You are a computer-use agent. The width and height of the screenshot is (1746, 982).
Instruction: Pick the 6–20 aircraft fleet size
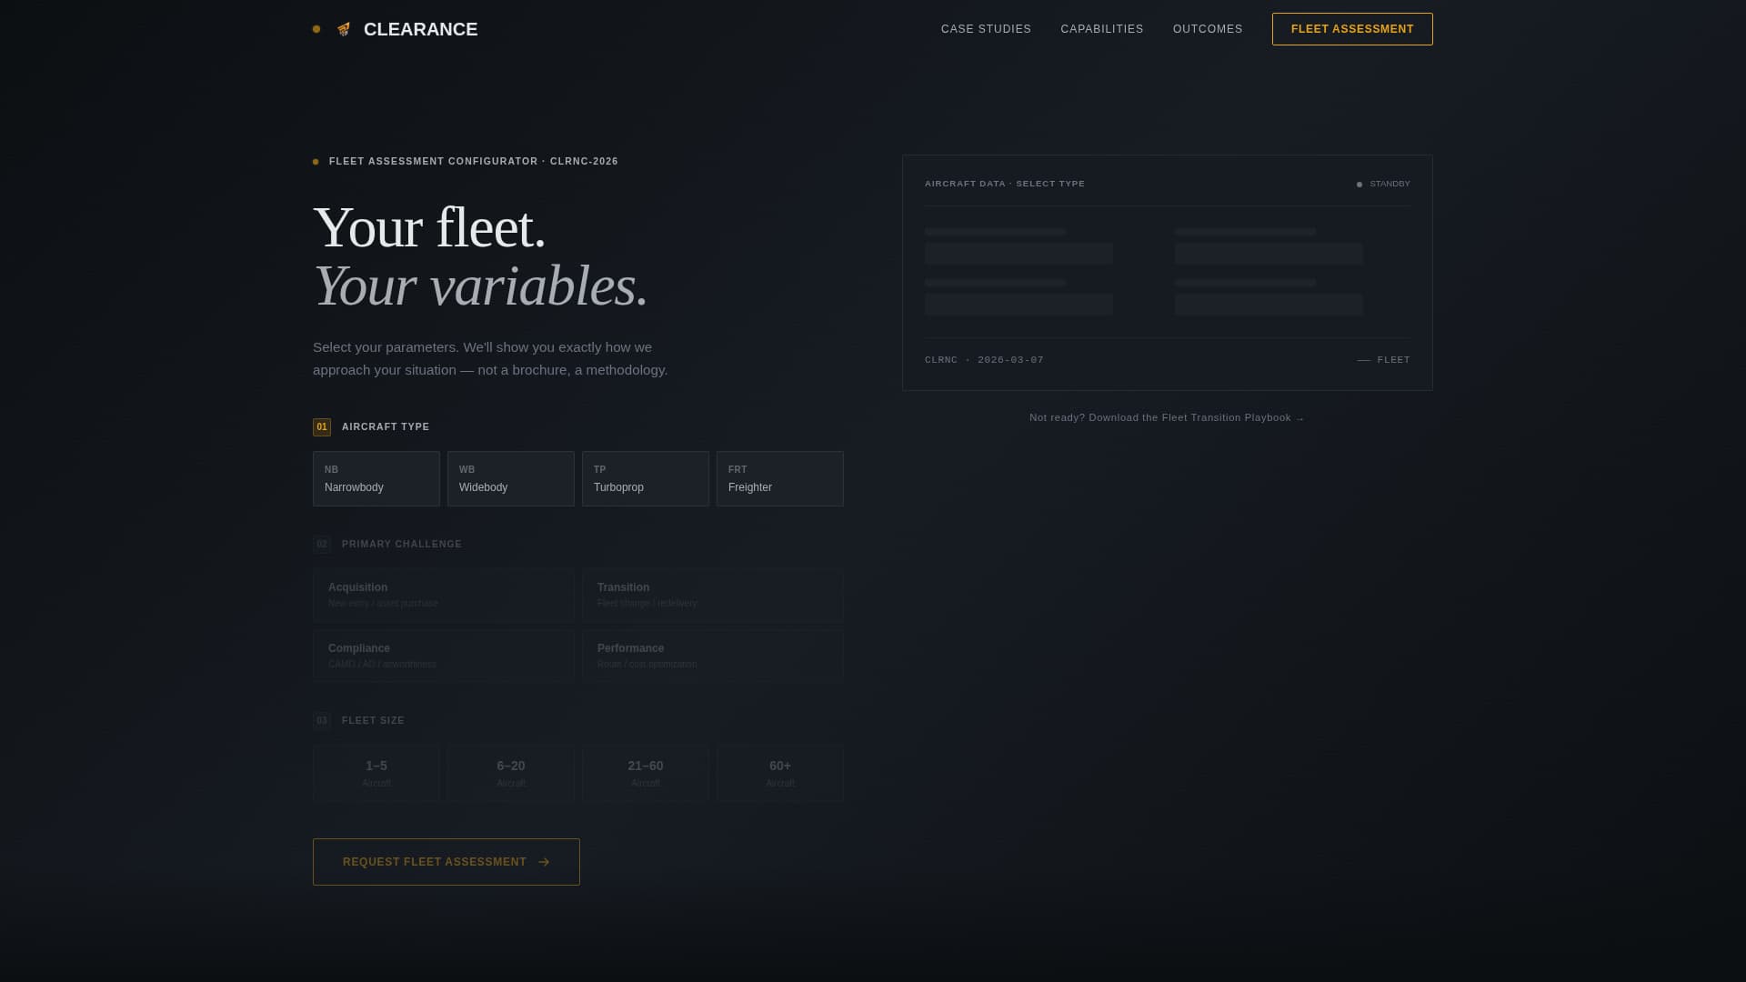pos(510,774)
